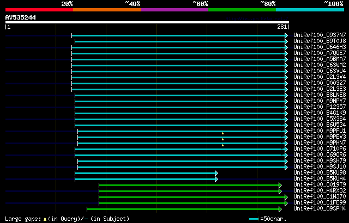
Task: Select the UniRef100_A9NPY7 label
Action: [320, 101]
